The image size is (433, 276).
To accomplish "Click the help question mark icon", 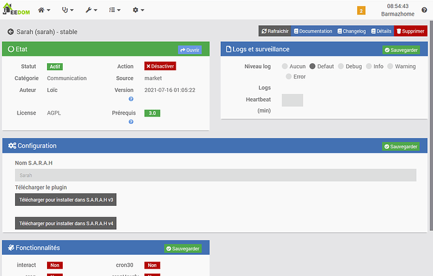I will pyautogui.click(x=424, y=10).
